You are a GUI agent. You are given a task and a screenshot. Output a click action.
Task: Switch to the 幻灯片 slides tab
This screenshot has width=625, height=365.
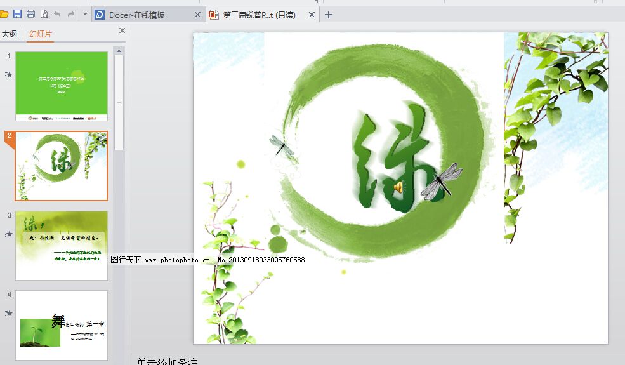(x=40, y=34)
